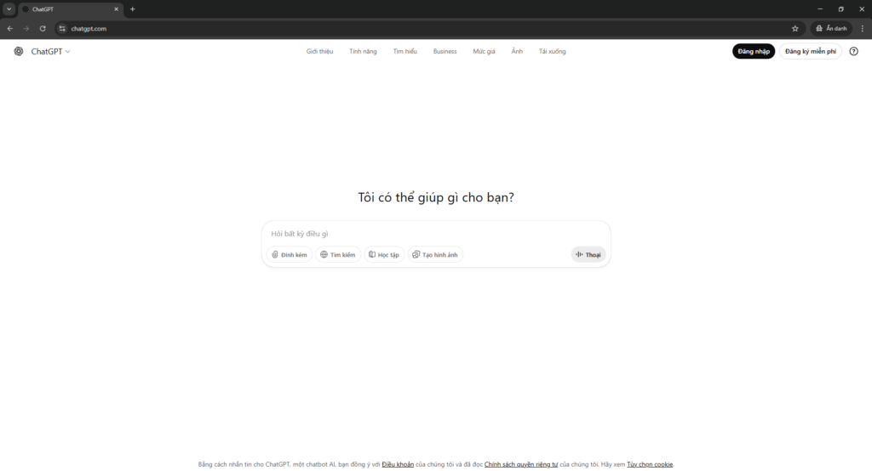Image resolution: width=872 pixels, height=471 pixels.
Task: Open the Tính năng menu item
Action: click(363, 51)
